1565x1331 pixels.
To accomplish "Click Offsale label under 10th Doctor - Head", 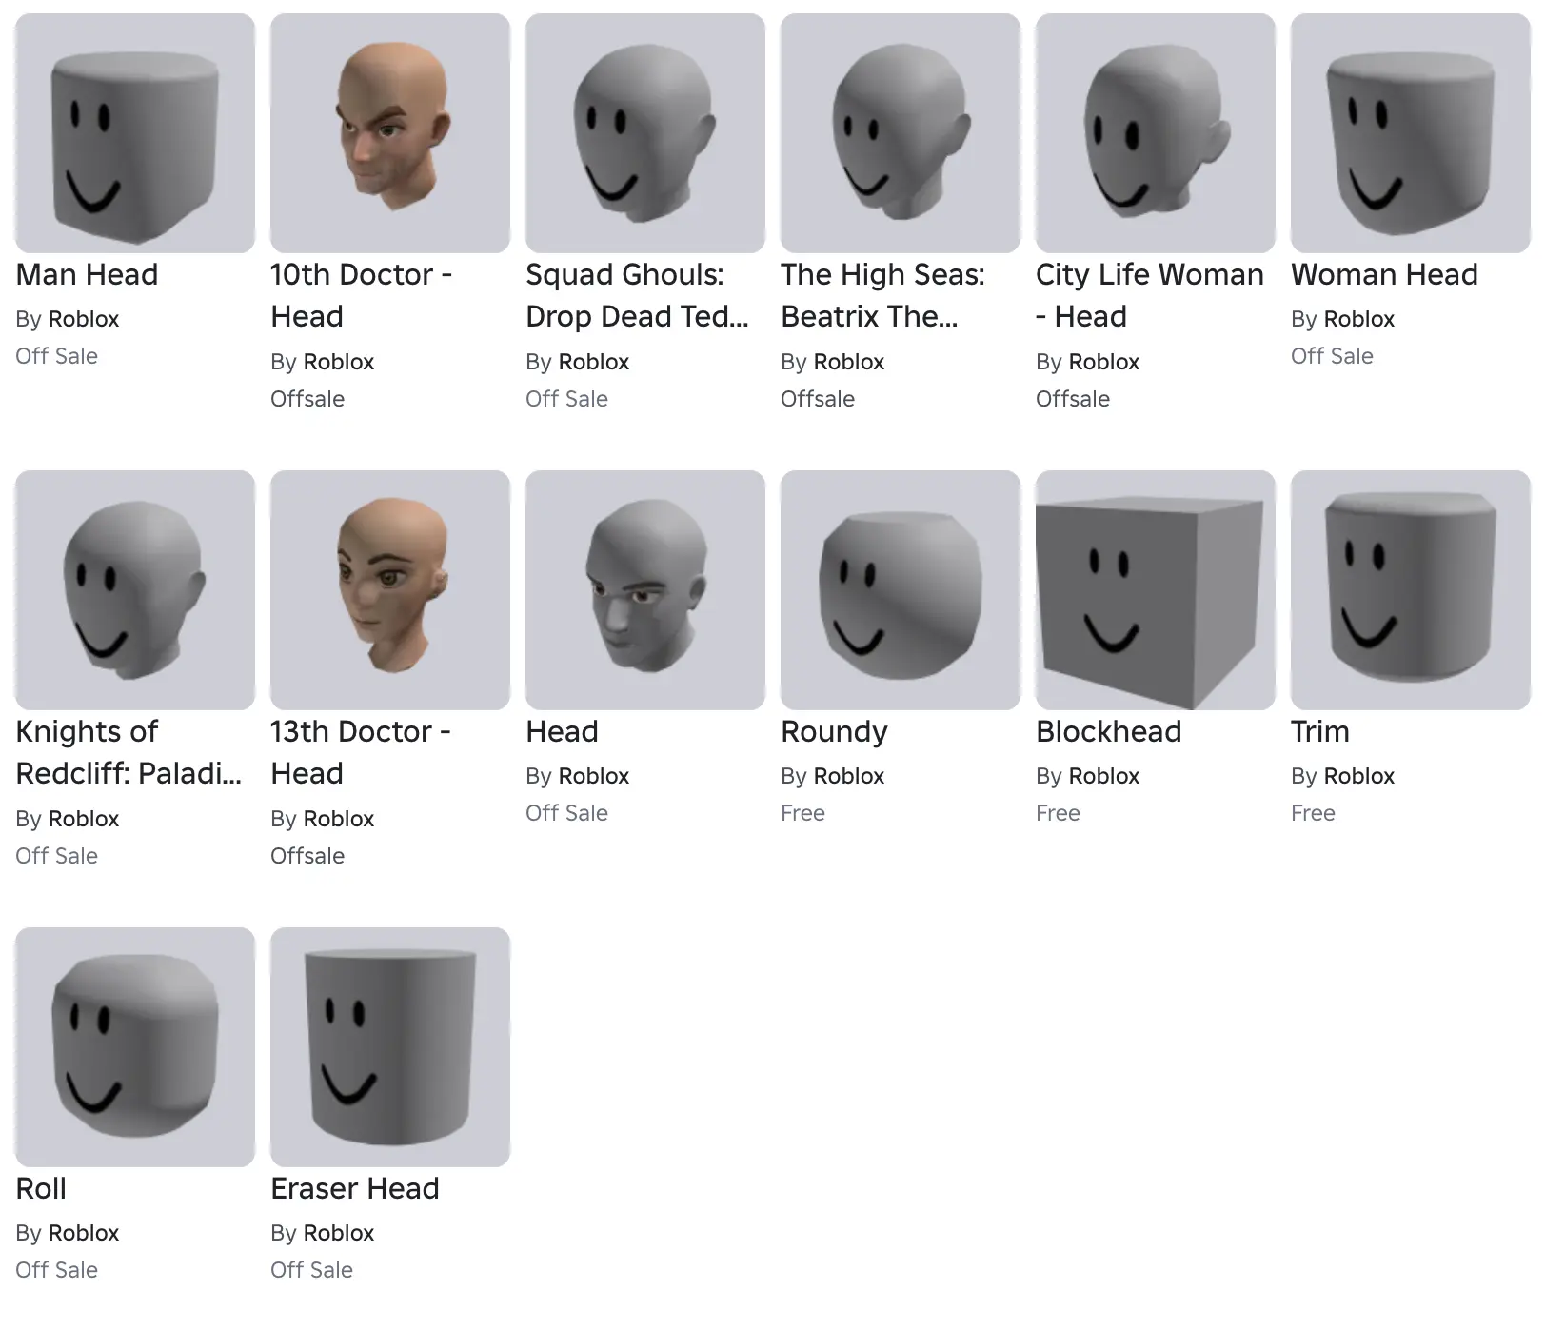I will point(307,399).
